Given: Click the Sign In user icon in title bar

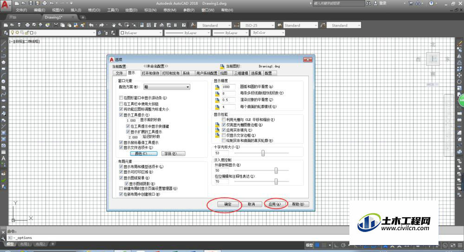Looking at the screenshot, I should point(376,3).
